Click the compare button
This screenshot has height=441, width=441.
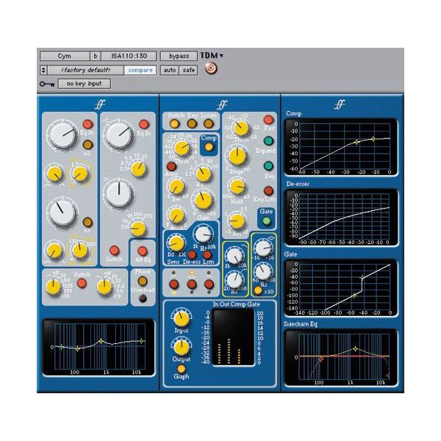pyautogui.click(x=140, y=70)
